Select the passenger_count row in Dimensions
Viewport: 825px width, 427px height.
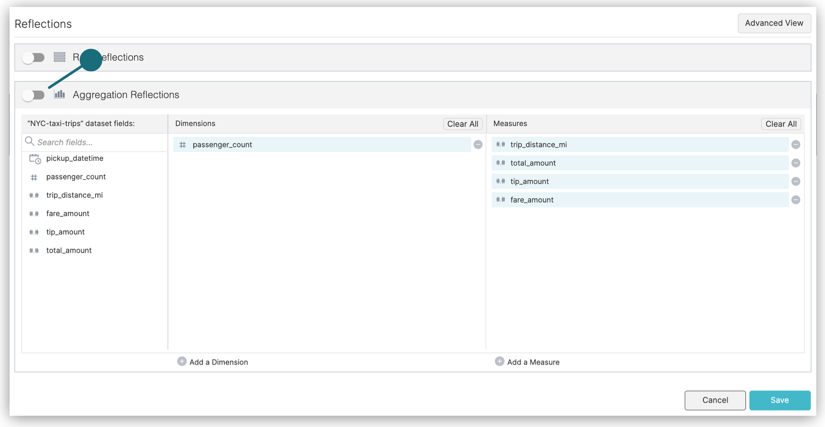tap(321, 145)
